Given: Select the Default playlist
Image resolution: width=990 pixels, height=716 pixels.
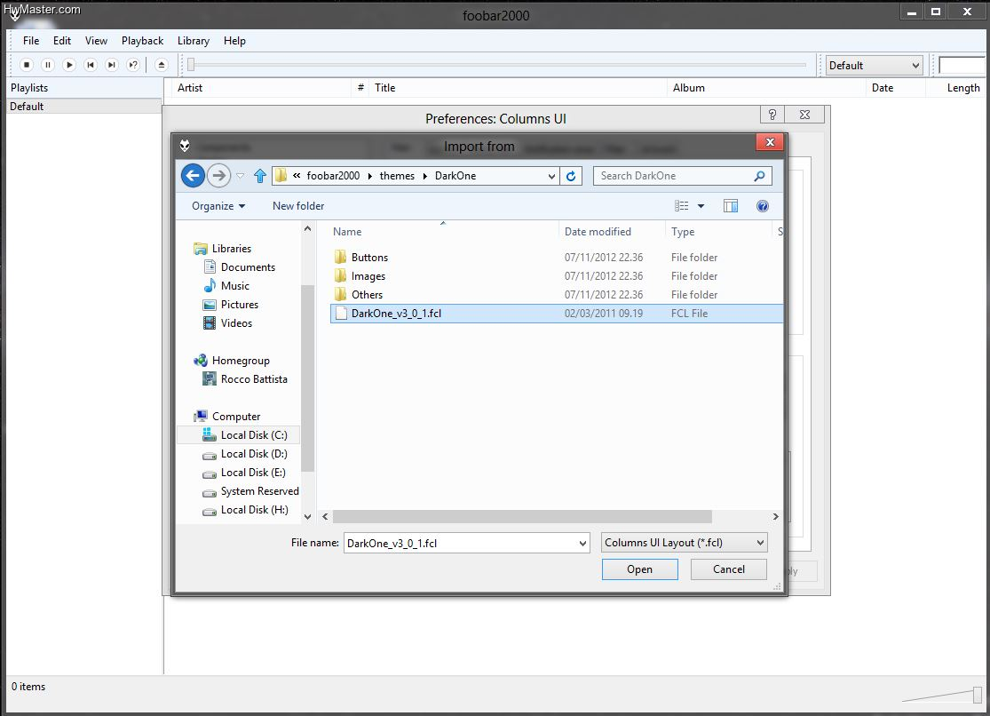Looking at the screenshot, I should tap(83, 107).
